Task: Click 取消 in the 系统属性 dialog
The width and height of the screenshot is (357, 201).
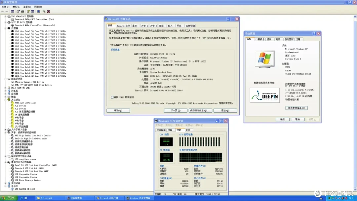Action: pyautogui.click(x=297, y=119)
